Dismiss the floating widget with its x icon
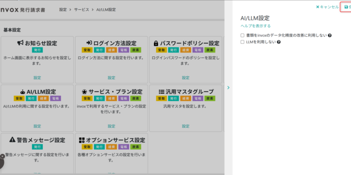 [x=2, y=157]
